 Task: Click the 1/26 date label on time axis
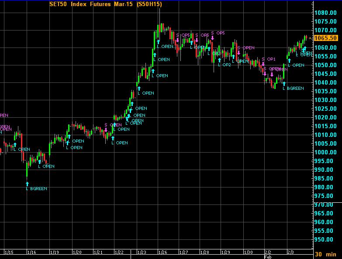[163, 252]
